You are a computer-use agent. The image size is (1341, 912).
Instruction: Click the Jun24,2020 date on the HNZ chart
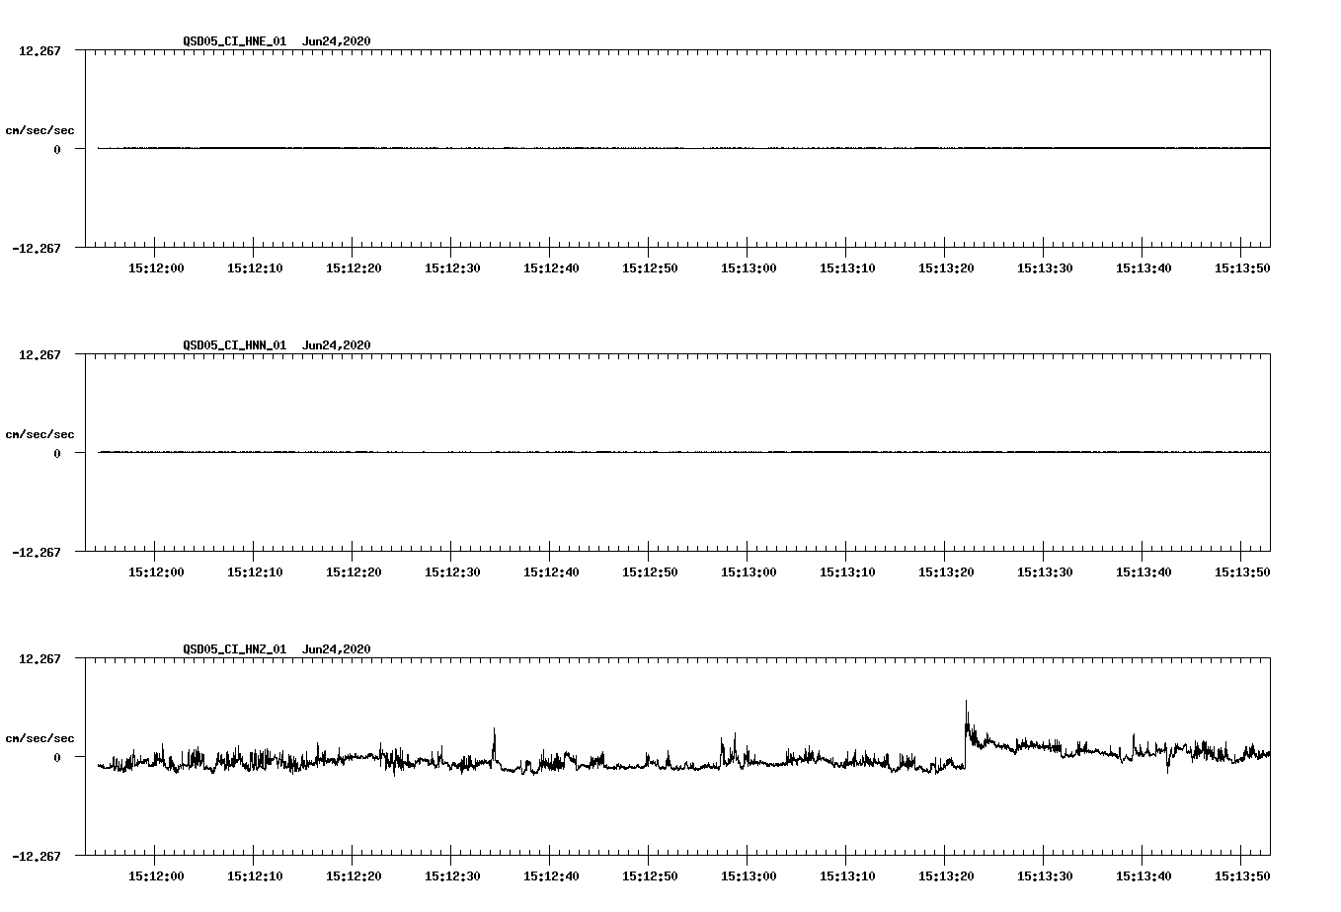[337, 649]
